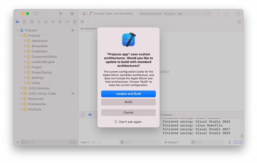
Task: Toggle breakpoints activation blue tag icon
Action: tap(90, 115)
